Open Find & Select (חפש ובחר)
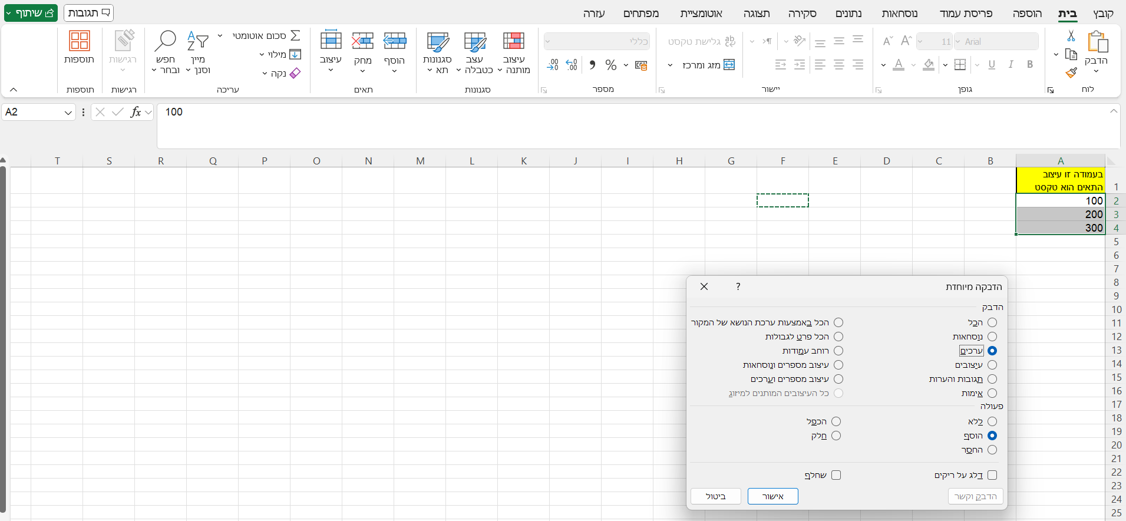 (x=166, y=52)
